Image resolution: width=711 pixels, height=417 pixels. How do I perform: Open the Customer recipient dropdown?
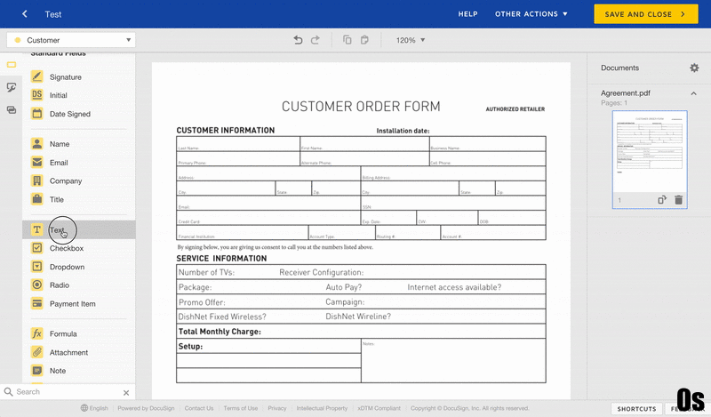click(71, 40)
